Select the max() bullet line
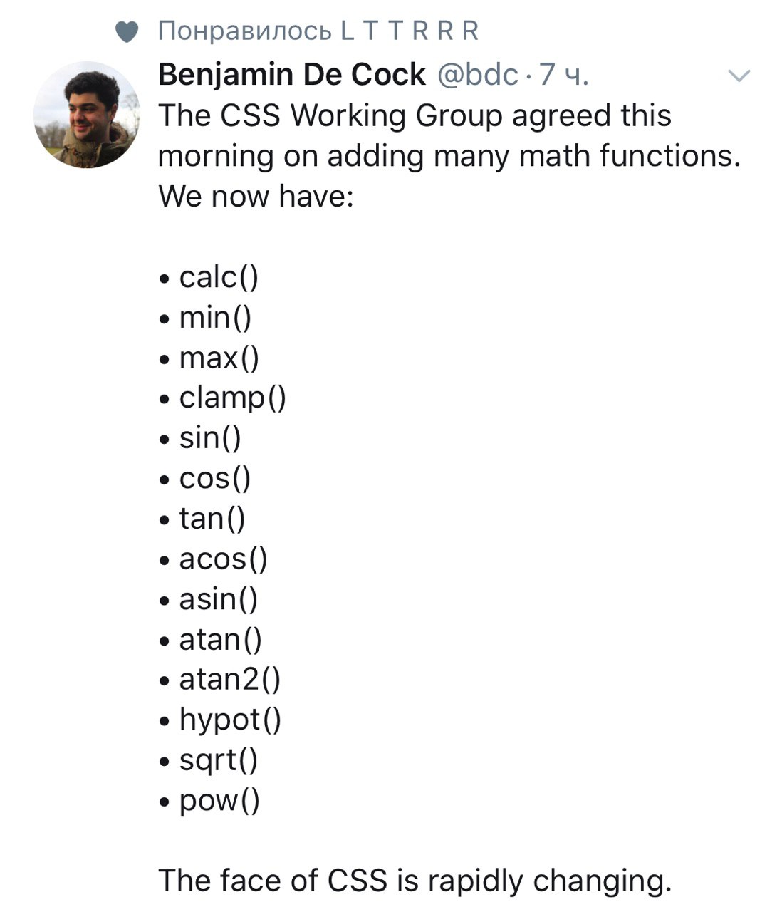Screen dimensions: 782x912 209,357
